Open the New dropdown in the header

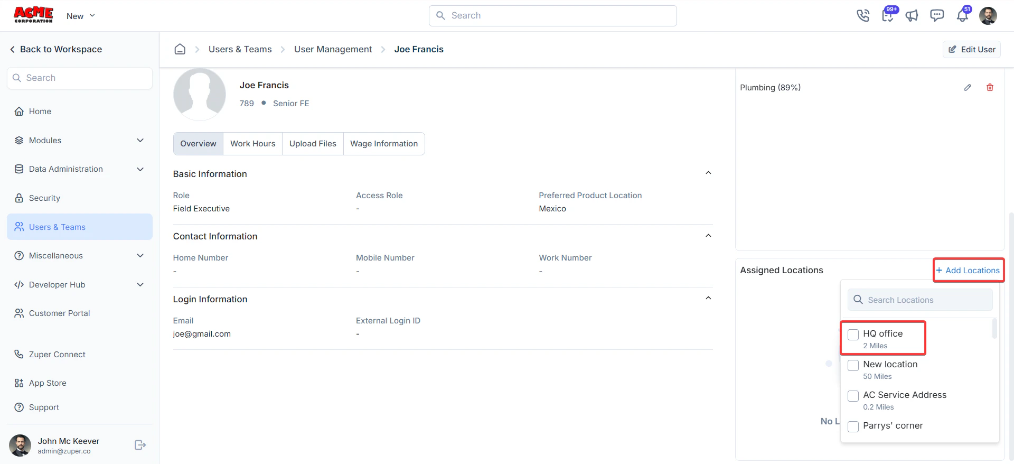tap(81, 16)
